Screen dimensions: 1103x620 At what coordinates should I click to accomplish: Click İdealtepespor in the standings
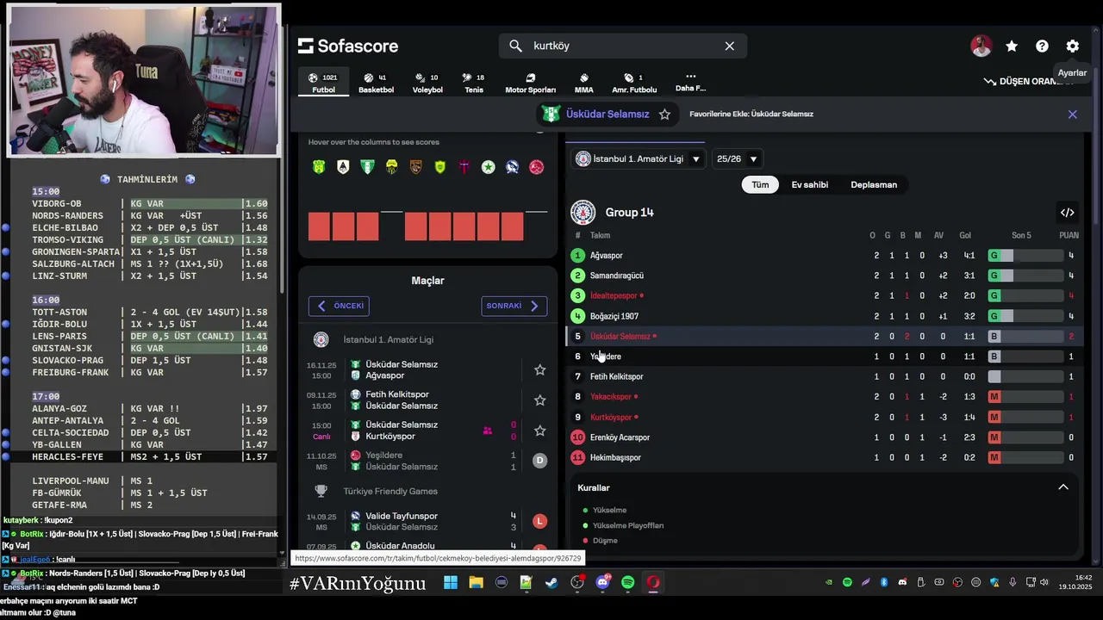click(x=614, y=296)
